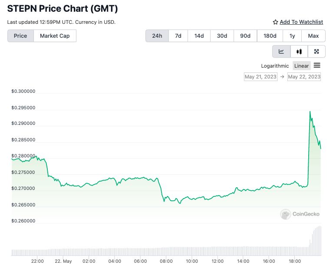Choose 90d time range
This screenshot has height=271, width=333.
point(245,36)
